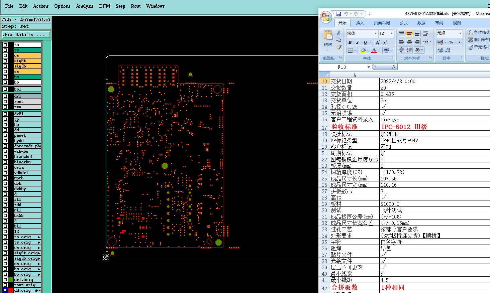Select the ts layer row
Viewport: 490px width, 293px height.
pyautogui.click(x=27, y=50)
